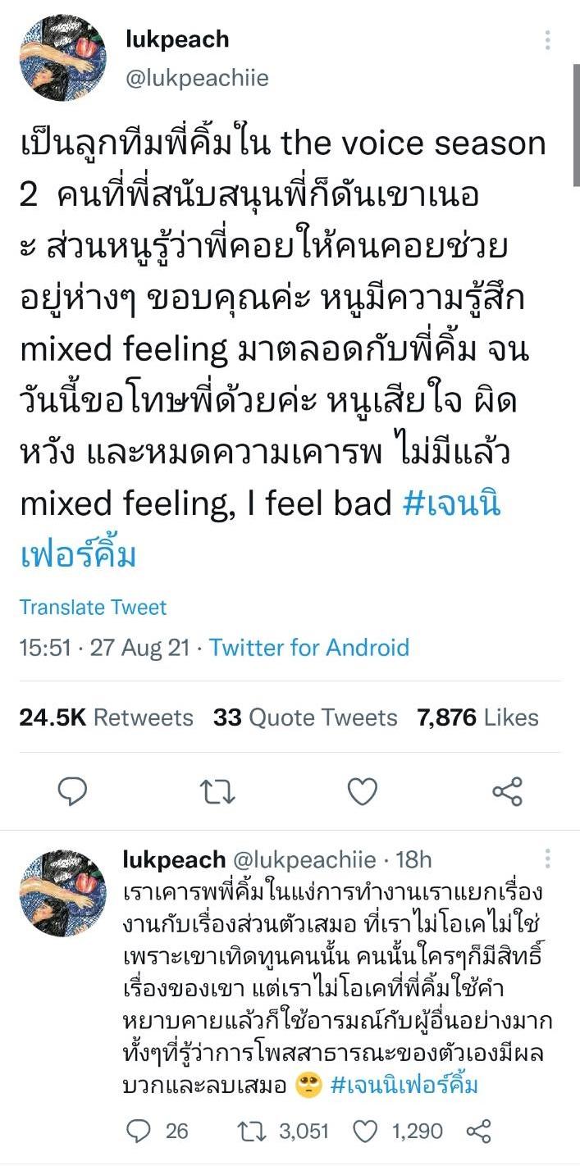This screenshot has width=580, height=1166.
Task: View the 33 Quote Tweets
Action: pos(305,717)
